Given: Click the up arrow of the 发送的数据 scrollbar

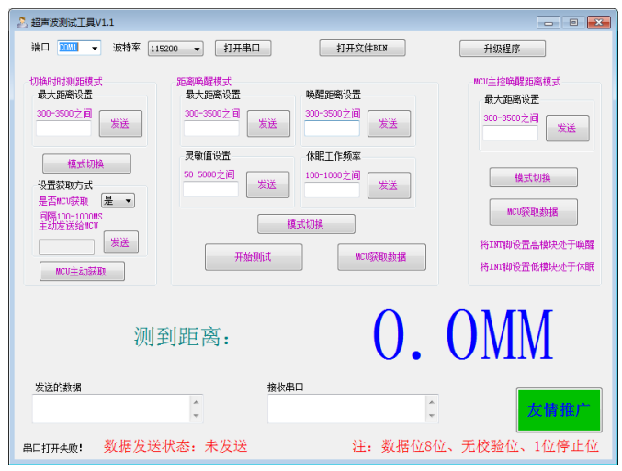Looking at the screenshot, I should click(x=197, y=402).
